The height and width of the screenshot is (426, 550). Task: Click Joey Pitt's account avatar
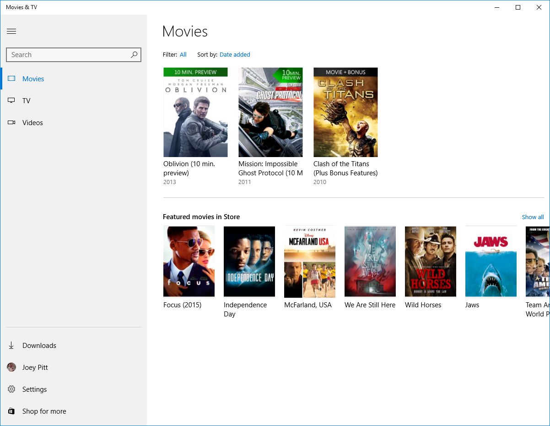click(x=11, y=367)
